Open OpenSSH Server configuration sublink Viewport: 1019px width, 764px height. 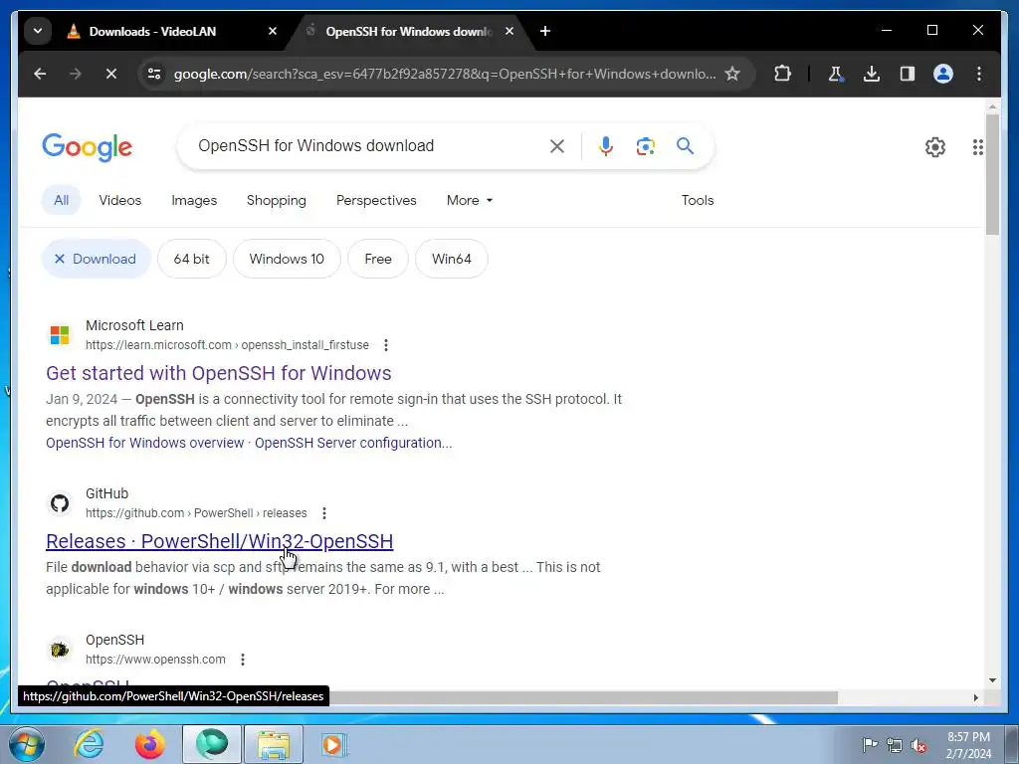(353, 443)
